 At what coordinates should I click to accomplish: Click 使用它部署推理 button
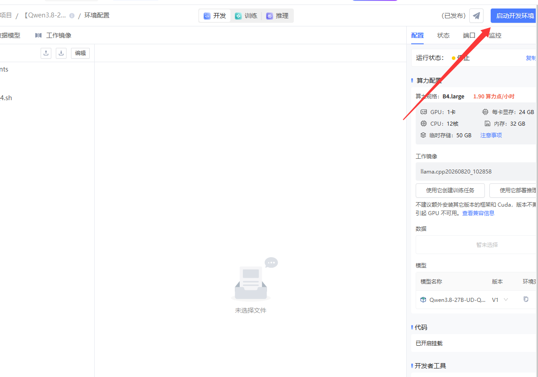[513, 190]
